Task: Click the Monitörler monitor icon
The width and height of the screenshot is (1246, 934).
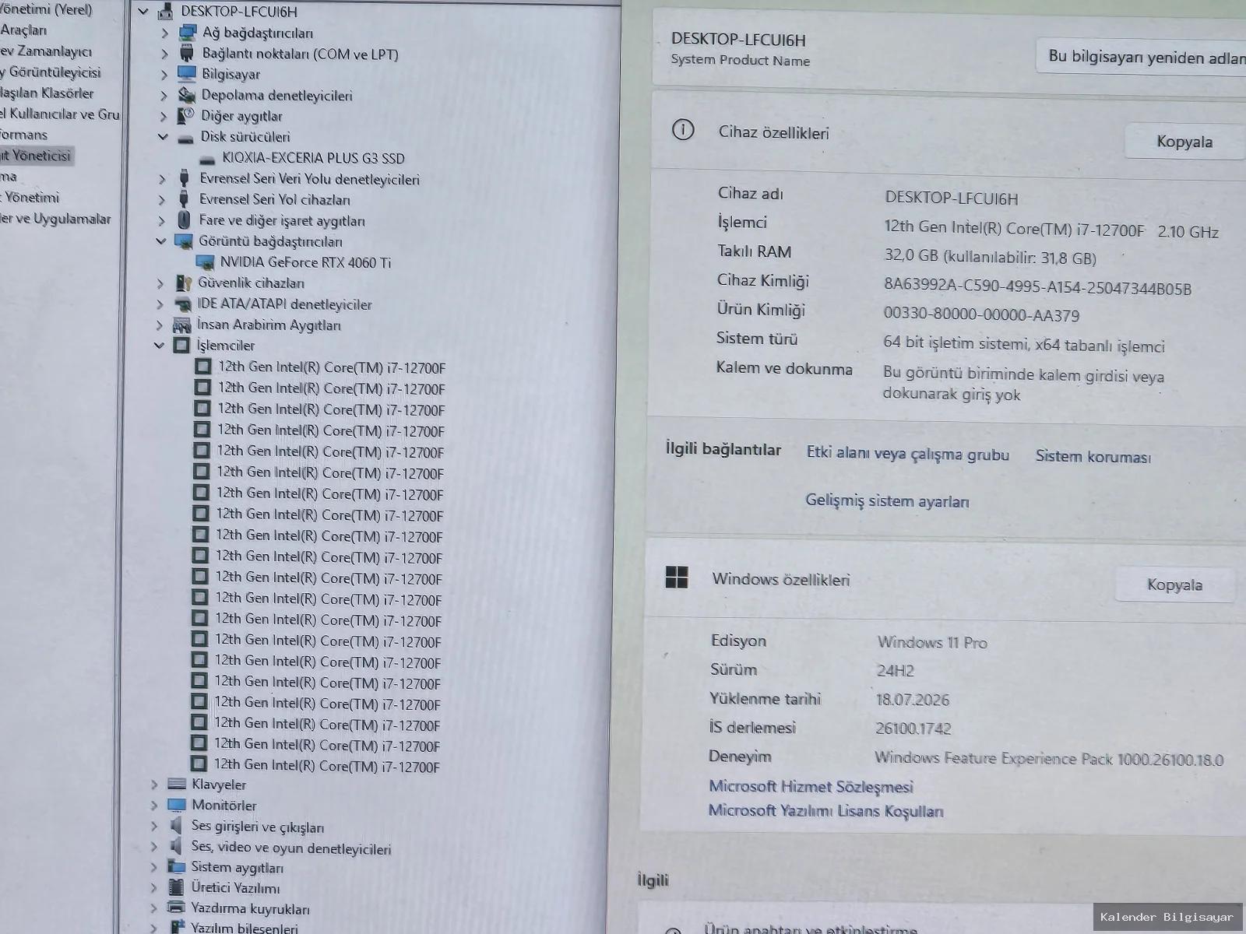Action: [x=177, y=806]
